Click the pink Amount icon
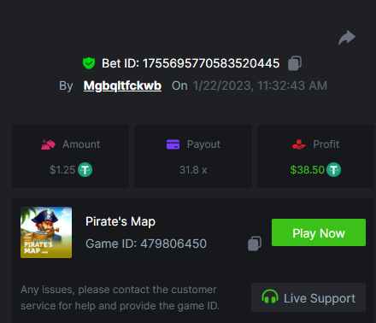The width and height of the screenshot is (376, 323). (48, 144)
